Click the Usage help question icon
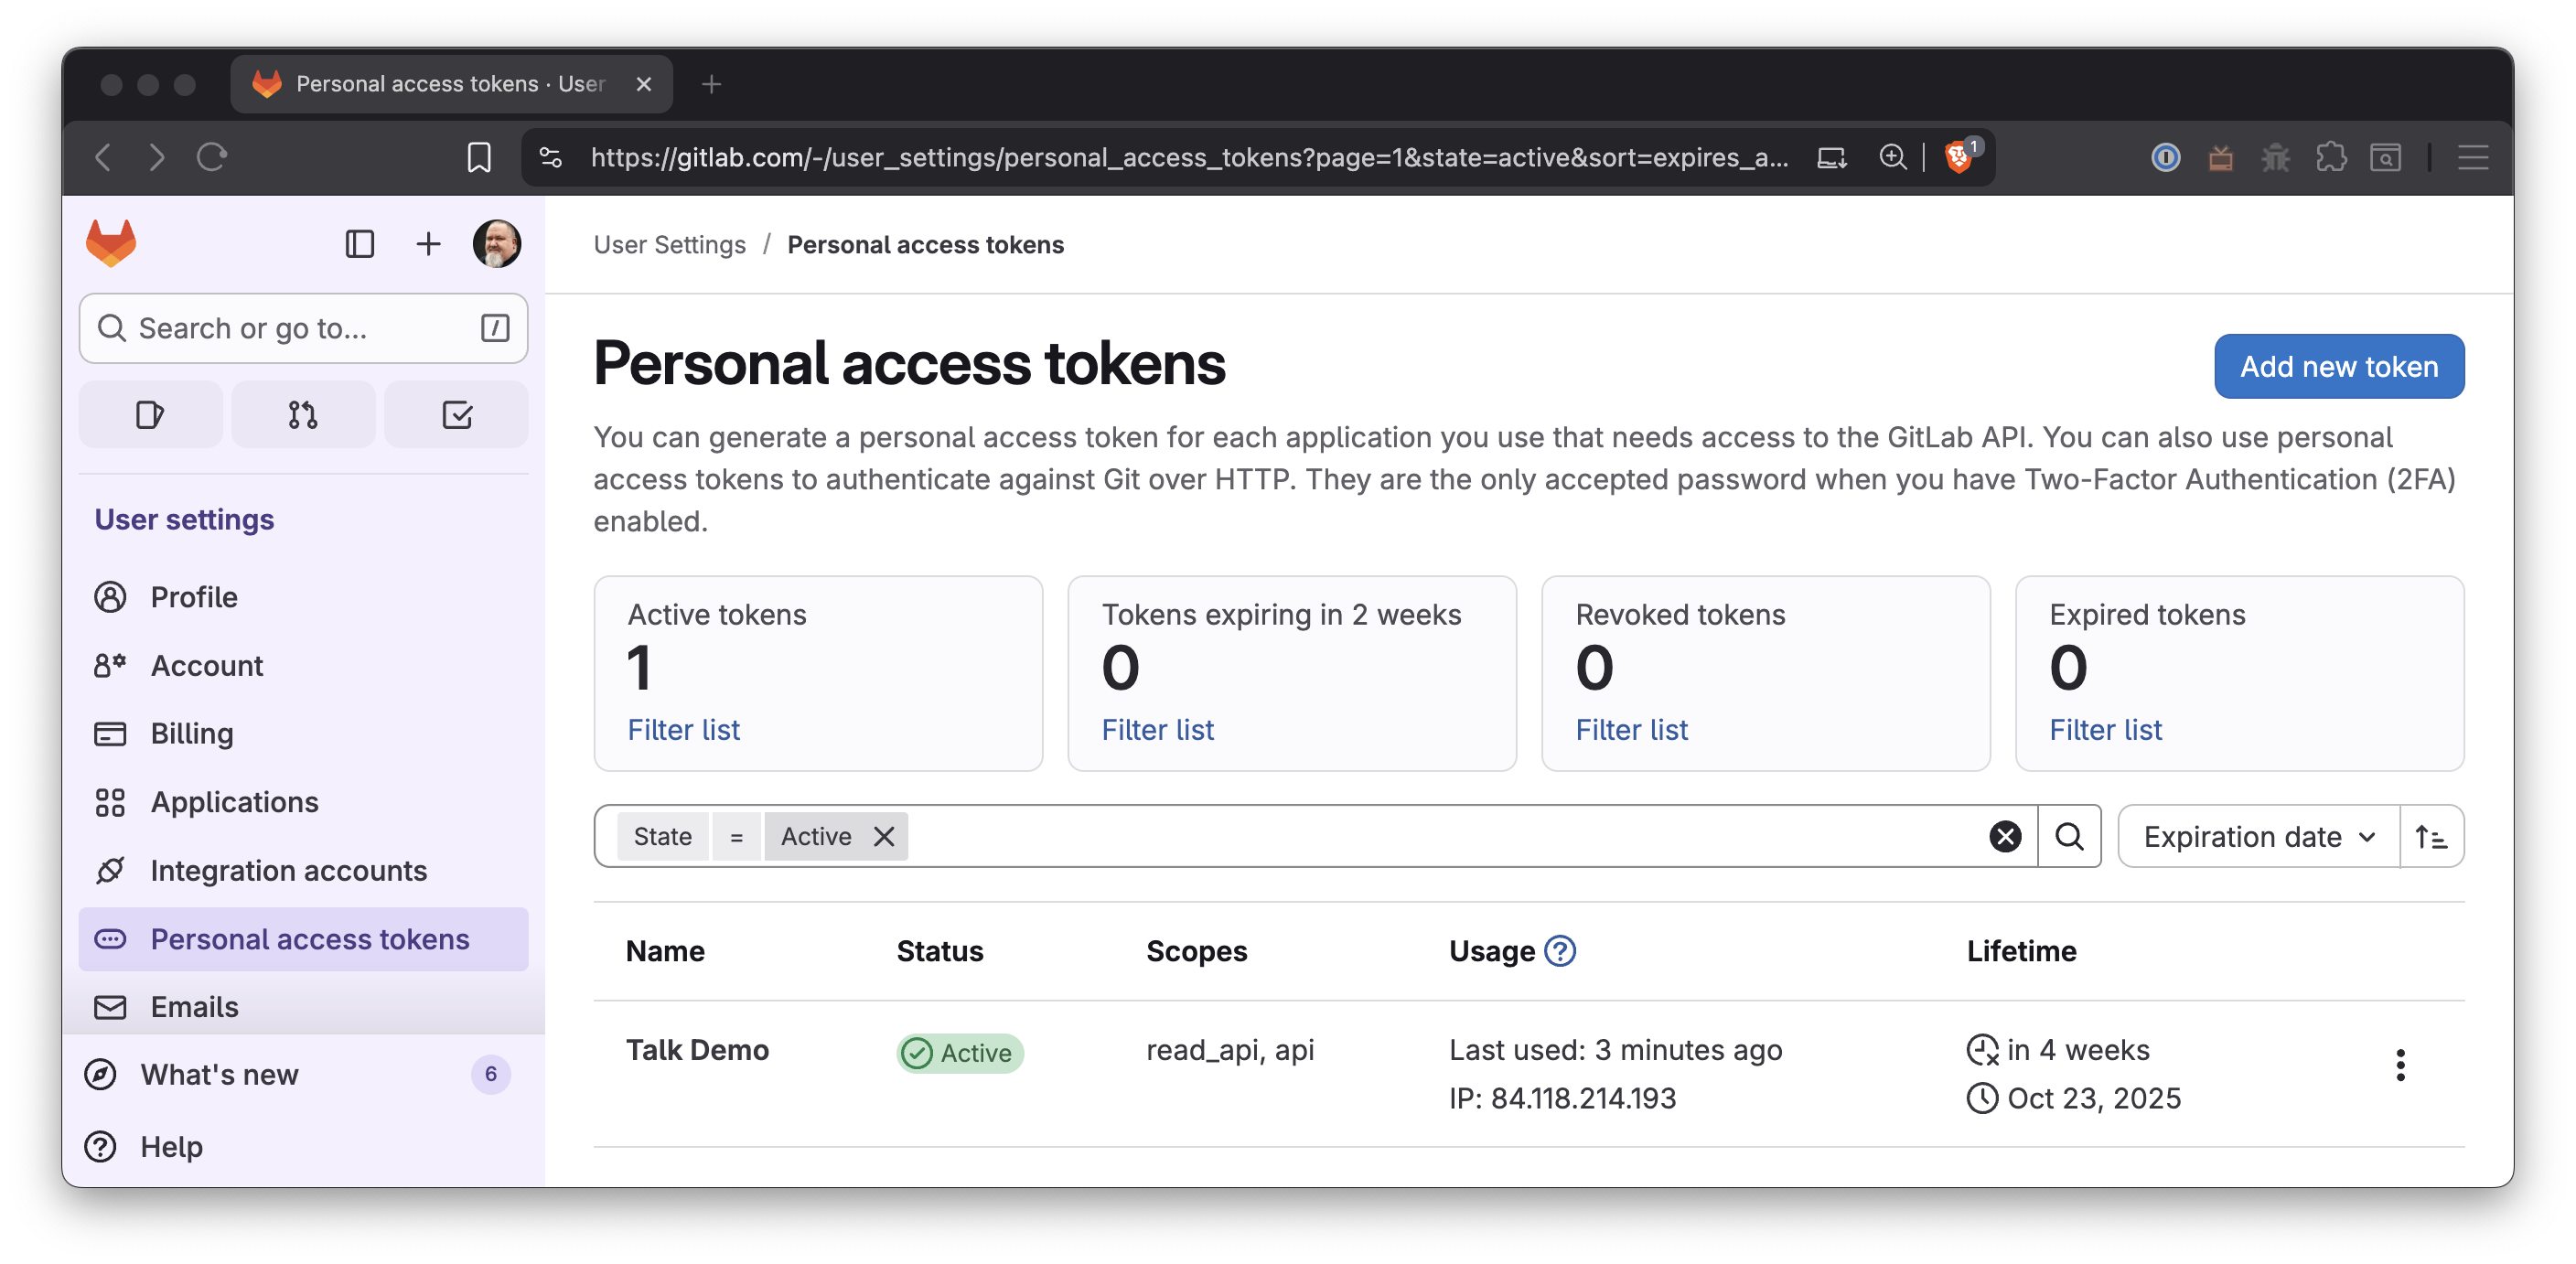 (1559, 951)
